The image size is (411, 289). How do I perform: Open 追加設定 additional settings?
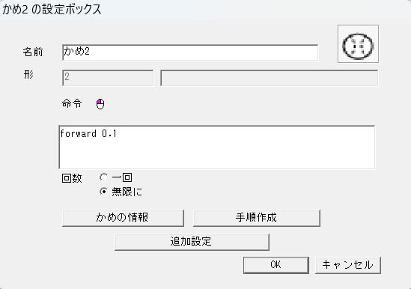pyautogui.click(x=192, y=242)
